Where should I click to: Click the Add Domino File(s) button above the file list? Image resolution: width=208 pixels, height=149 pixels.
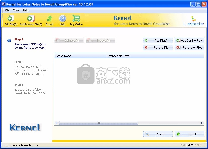(190, 40)
